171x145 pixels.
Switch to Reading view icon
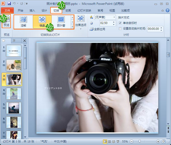coord(113,142)
